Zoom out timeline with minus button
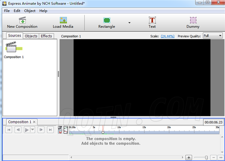Image resolution: width=225 pixels, height=161 pixels. (x=213, y=158)
